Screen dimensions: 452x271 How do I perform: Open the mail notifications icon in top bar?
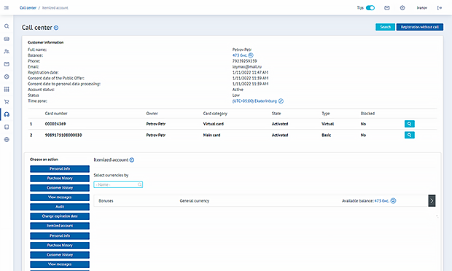pos(387,8)
